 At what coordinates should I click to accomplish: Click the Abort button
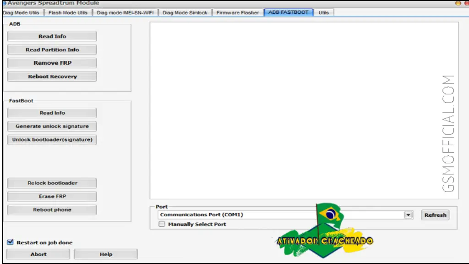tap(38, 254)
